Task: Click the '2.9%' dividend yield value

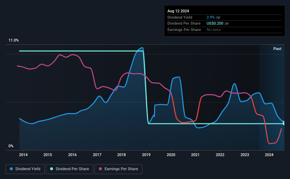Action: [x=211, y=17]
